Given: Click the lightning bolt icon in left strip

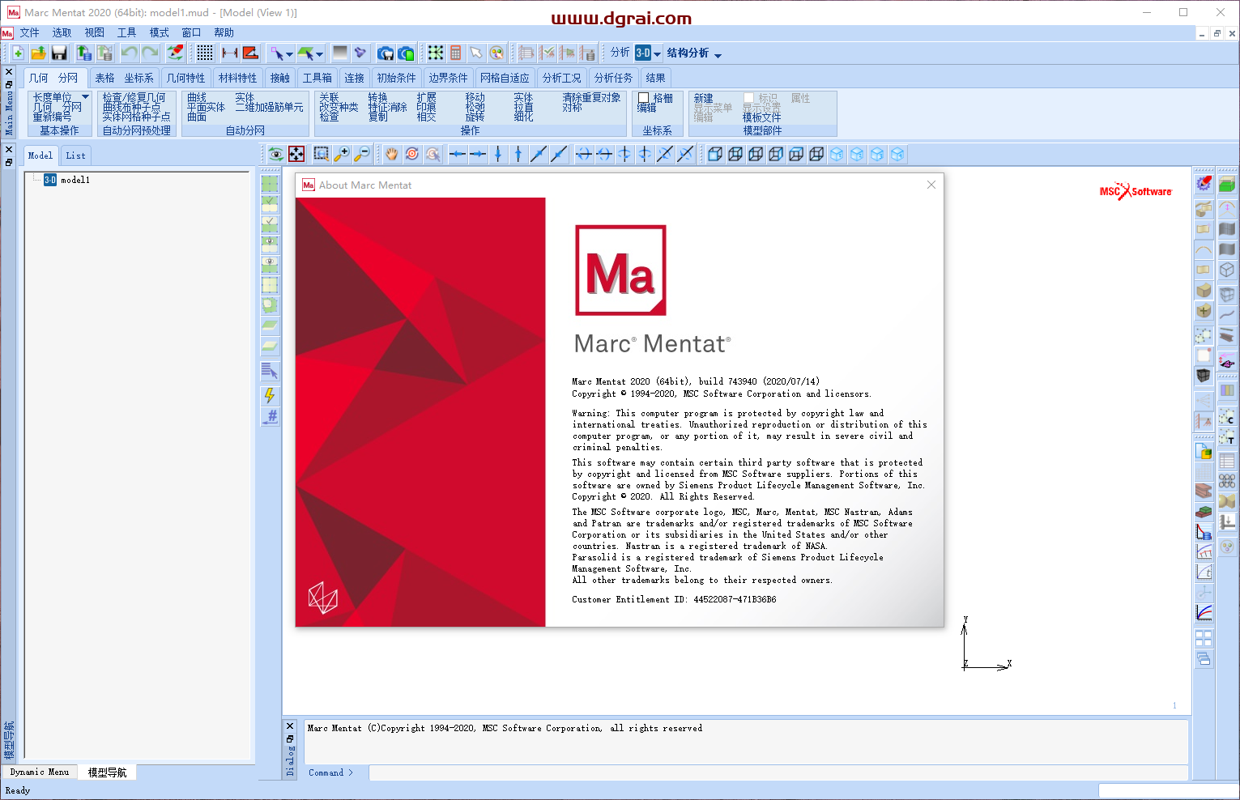Looking at the screenshot, I should (x=270, y=395).
